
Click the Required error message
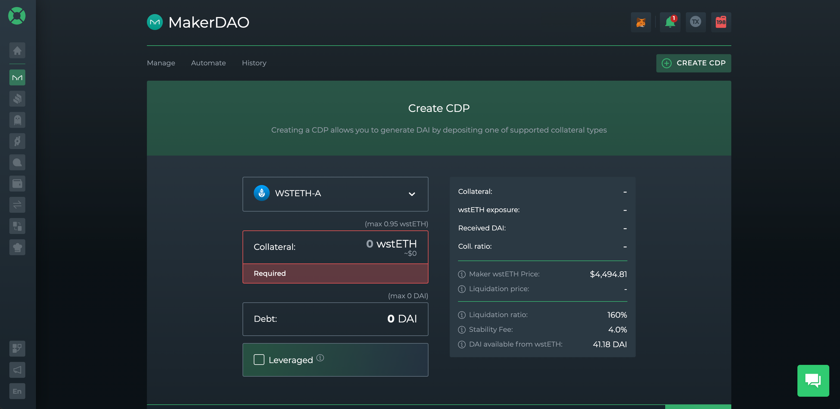click(x=270, y=274)
